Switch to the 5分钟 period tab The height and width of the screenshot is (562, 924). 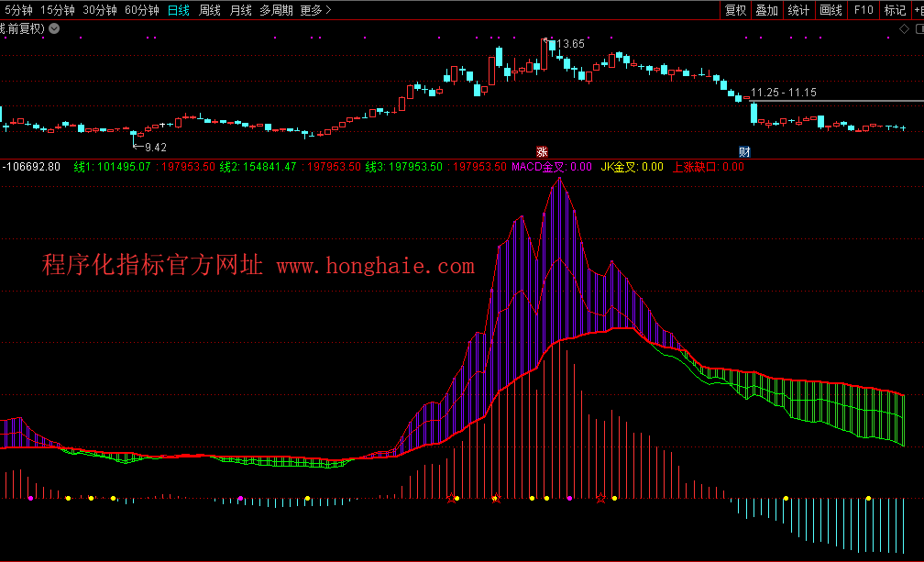(18, 10)
